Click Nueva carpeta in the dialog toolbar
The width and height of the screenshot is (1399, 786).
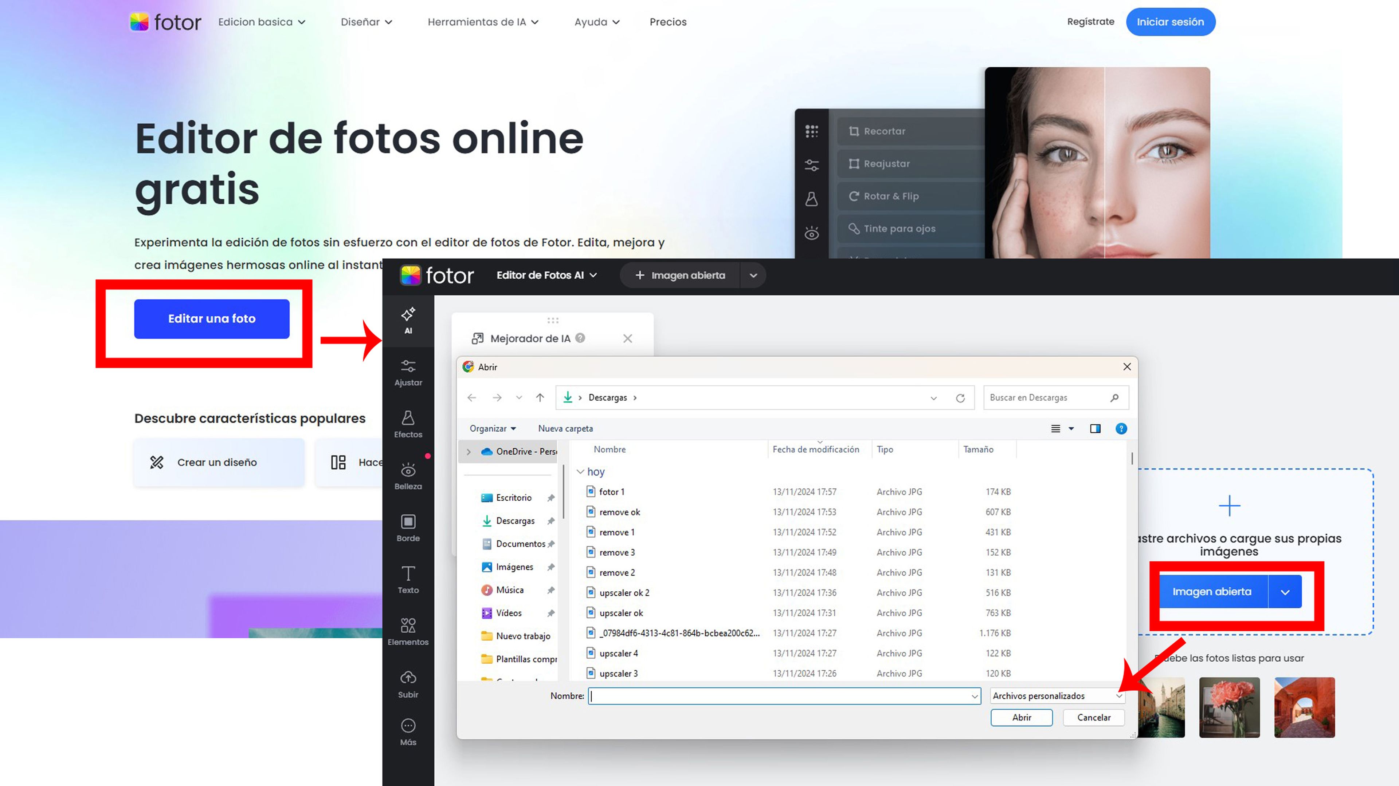pos(565,429)
